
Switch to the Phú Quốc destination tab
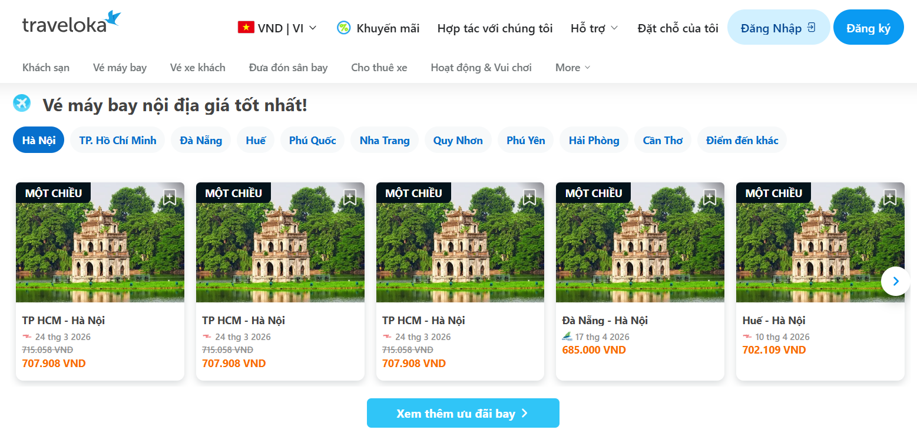pos(312,140)
